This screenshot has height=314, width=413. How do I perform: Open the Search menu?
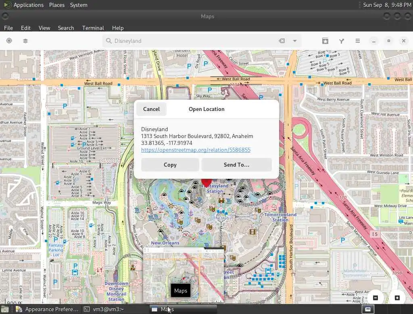66,28
